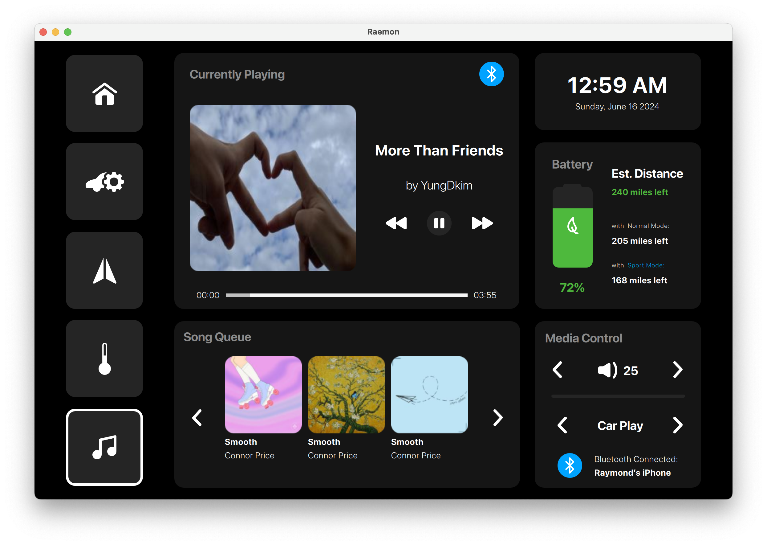Image resolution: width=767 pixels, height=545 pixels.
Task: Click the 168 miles left value
Action: pos(639,281)
